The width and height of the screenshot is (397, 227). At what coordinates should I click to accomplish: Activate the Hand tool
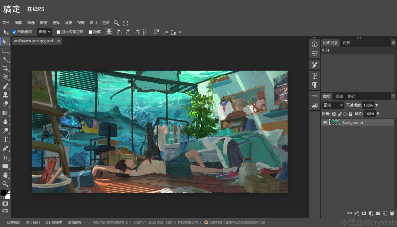click(x=6, y=175)
